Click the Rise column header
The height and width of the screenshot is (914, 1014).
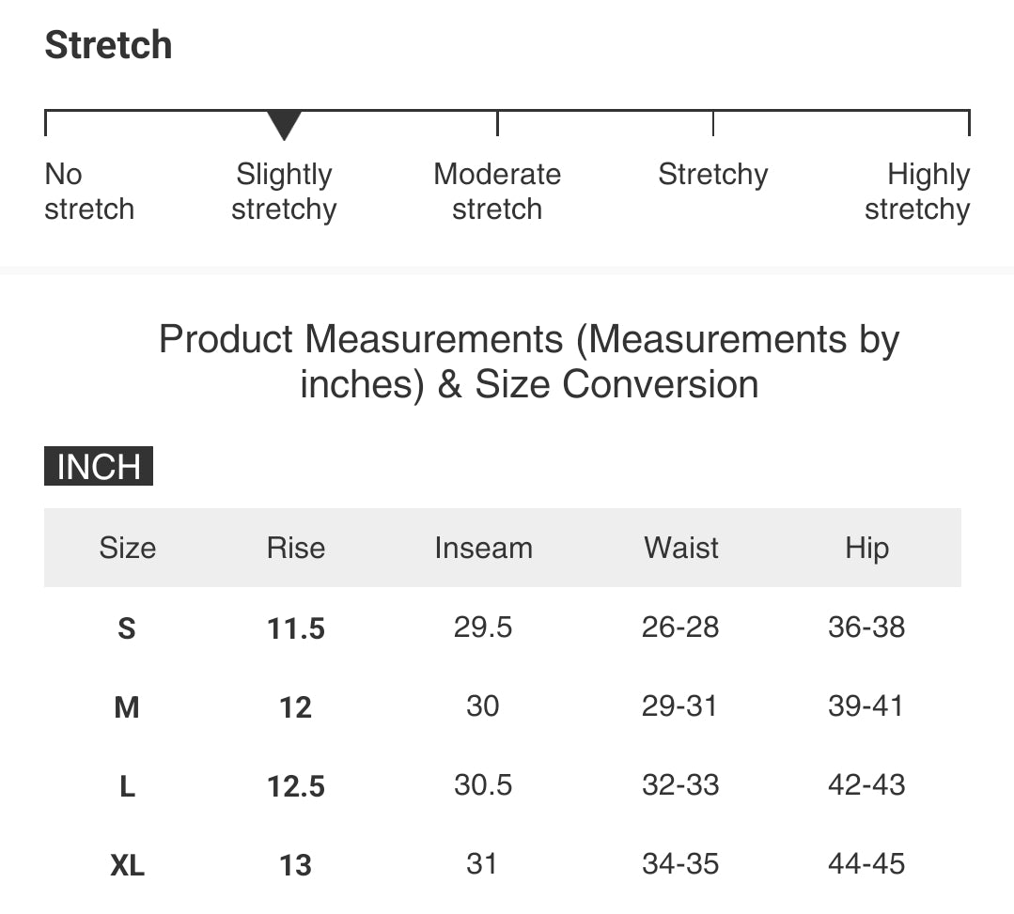[x=296, y=548]
